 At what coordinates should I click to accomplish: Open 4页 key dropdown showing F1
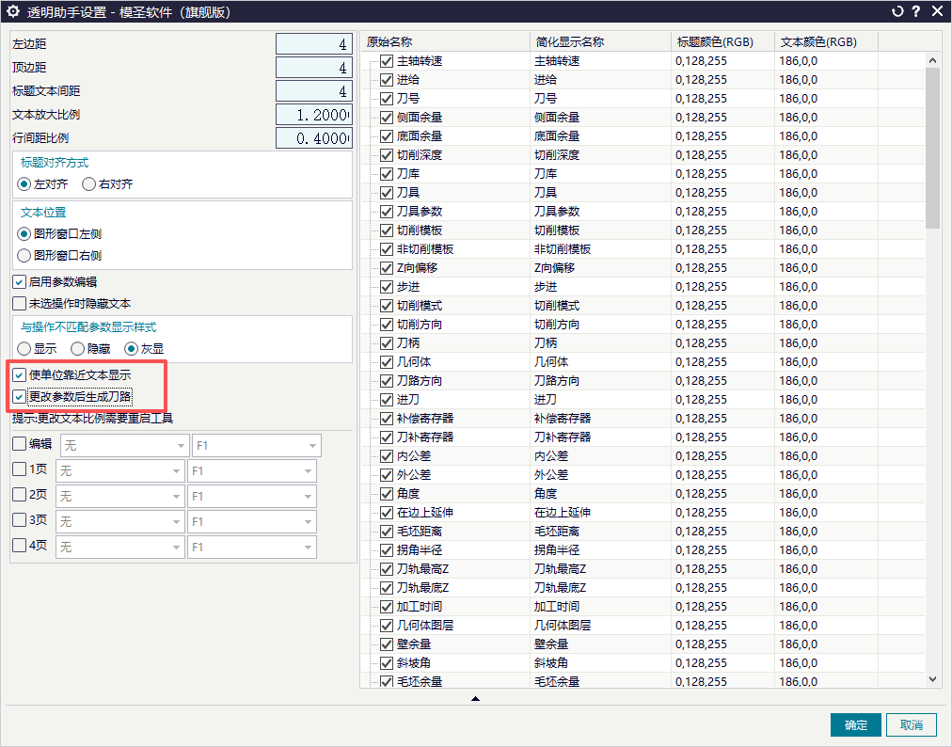coord(252,548)
